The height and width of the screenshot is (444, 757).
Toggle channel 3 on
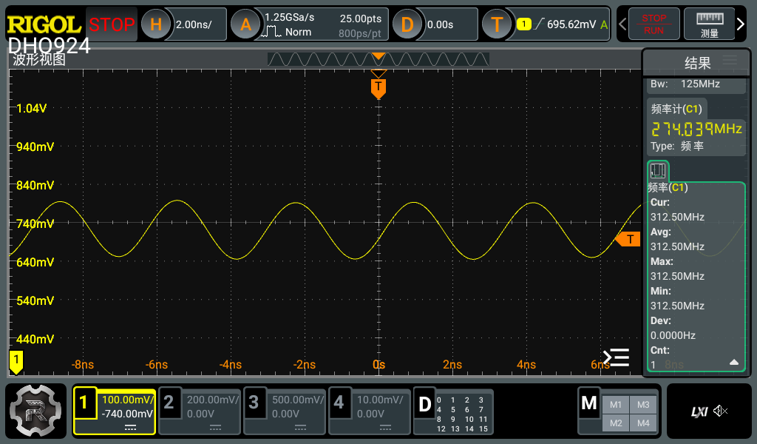254,403
